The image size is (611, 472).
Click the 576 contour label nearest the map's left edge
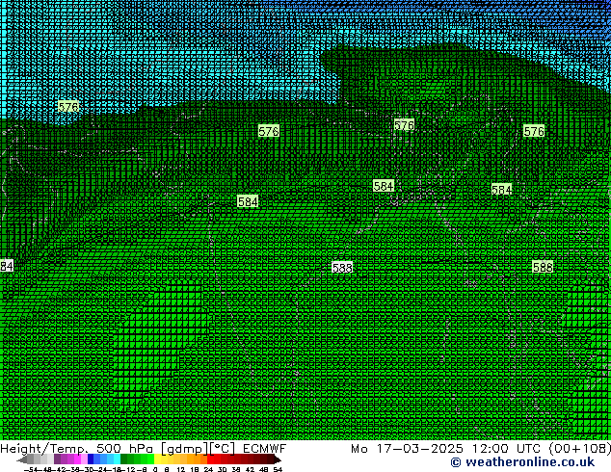tap(68, 106)
